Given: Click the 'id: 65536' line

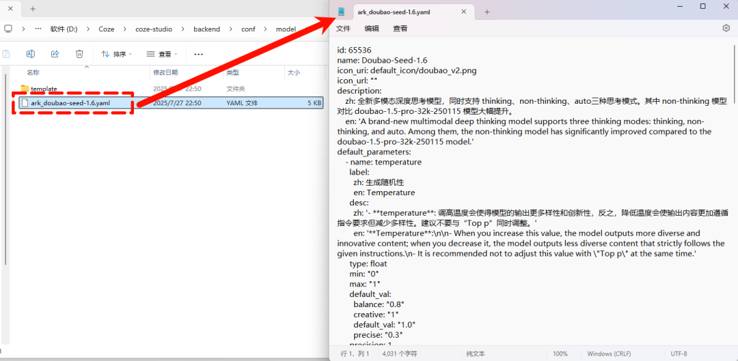Looking at the screenshot, I should click(356, 49).
